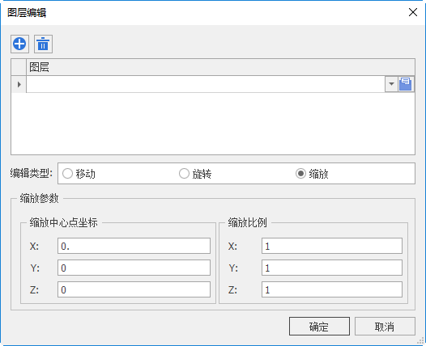
Task: Click the center point X input field
Action: tap(134, 246)
